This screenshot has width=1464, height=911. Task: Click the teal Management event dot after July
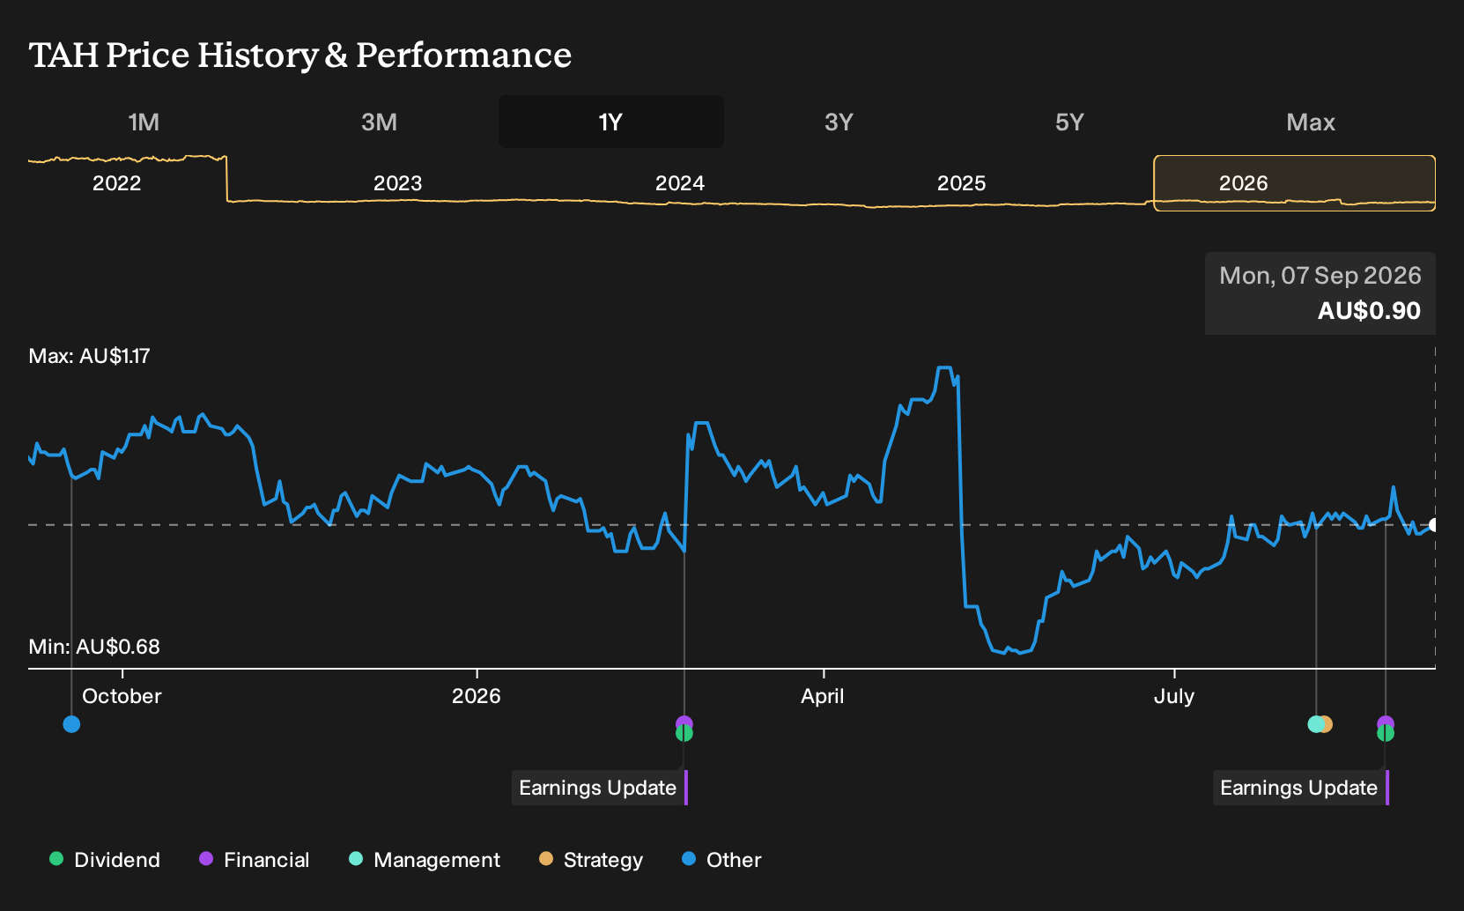click(x=1314, y=724)
